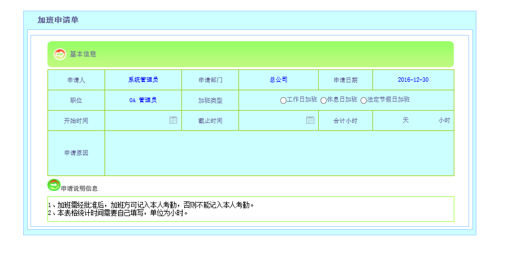
Task: Click the green arrow icon beside 申请说明信息
Action: [x=54, y=185]
